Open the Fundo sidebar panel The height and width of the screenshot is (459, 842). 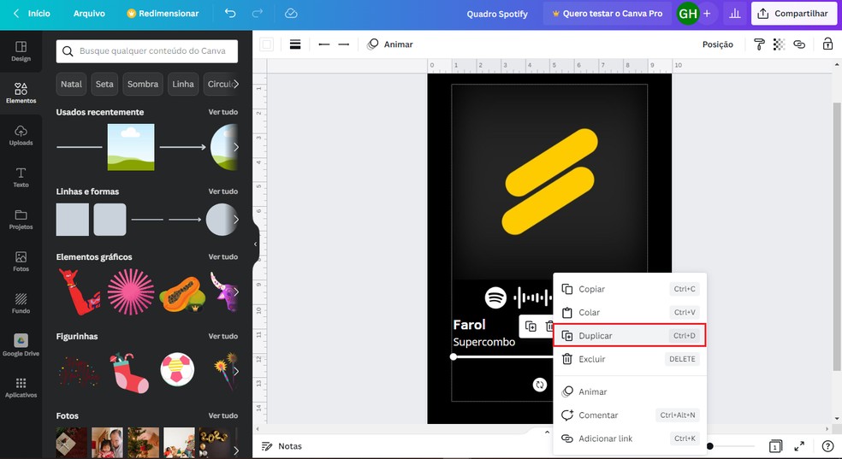pyautogui.click(x=21, y=303)
